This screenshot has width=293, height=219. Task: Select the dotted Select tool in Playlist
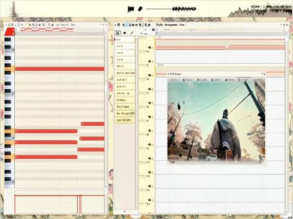tap(143, 25)
